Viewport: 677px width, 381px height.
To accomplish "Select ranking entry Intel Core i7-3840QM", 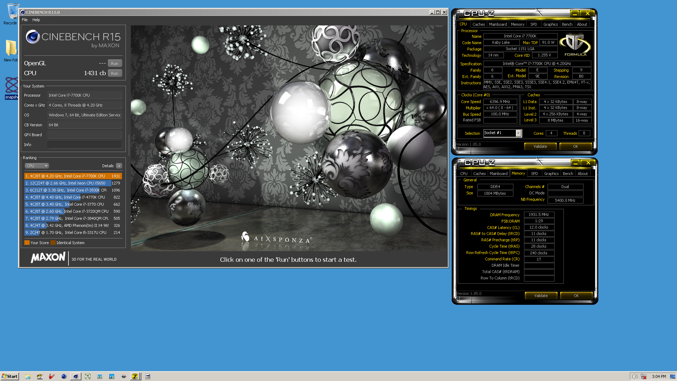I will [x=73, y=218].
